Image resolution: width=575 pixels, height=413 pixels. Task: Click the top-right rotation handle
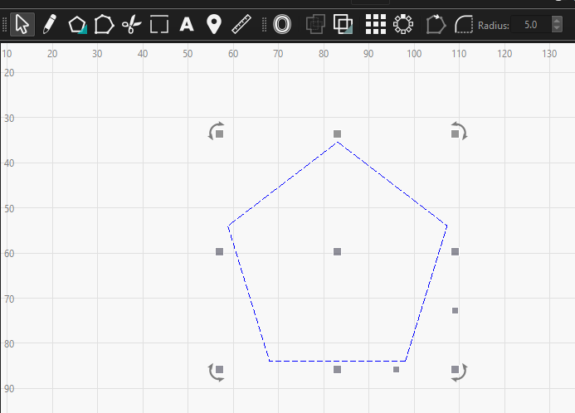tap(458, 131)
